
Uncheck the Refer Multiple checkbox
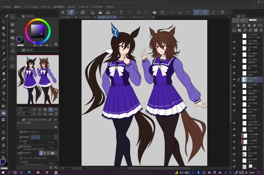(x=21, y=153)
